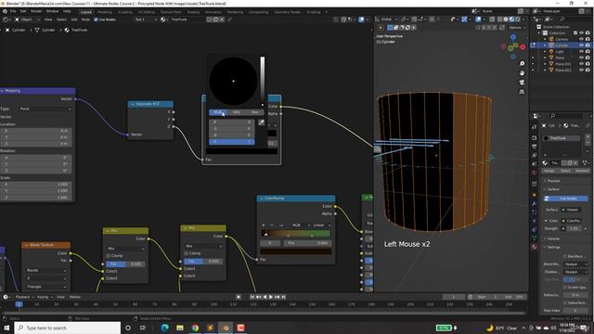Click the taskbar search box
Viewport: 594px width, 334px height.
pos(68,328)
